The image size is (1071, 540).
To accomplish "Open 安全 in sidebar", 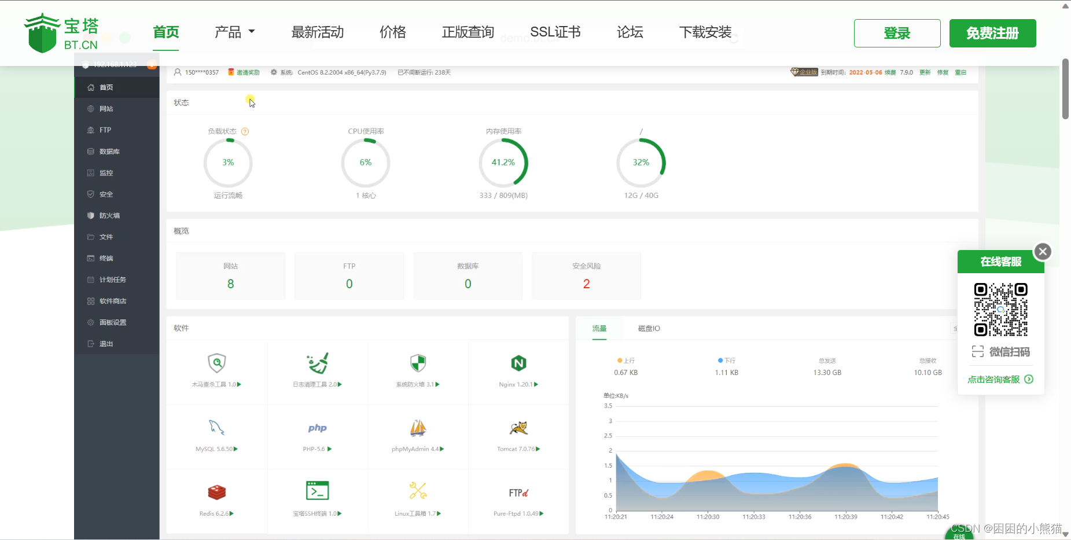I will tap(117, 194).
